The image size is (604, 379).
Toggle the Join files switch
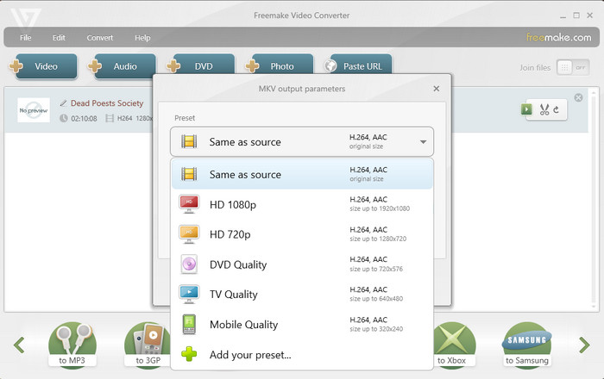(573, 68)
